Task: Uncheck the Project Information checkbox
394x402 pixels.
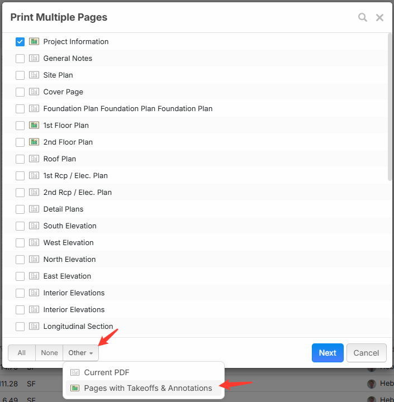Action: 20,41
